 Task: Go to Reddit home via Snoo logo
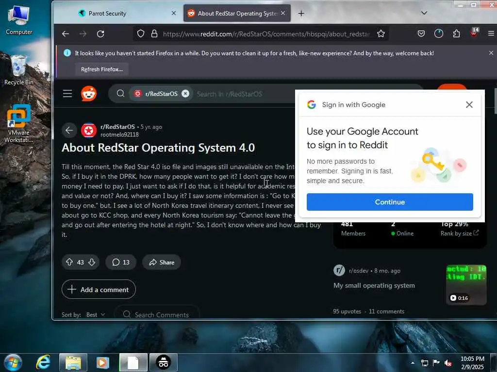click(x=89, y=93)
